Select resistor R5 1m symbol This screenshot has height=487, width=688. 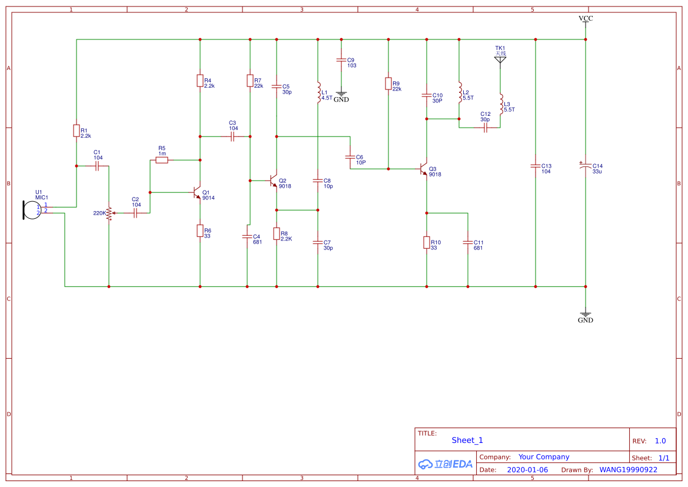point(162,160)
